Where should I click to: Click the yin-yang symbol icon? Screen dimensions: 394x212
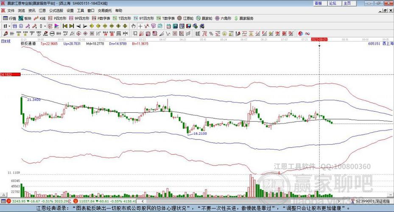click(x=300, y=33)
